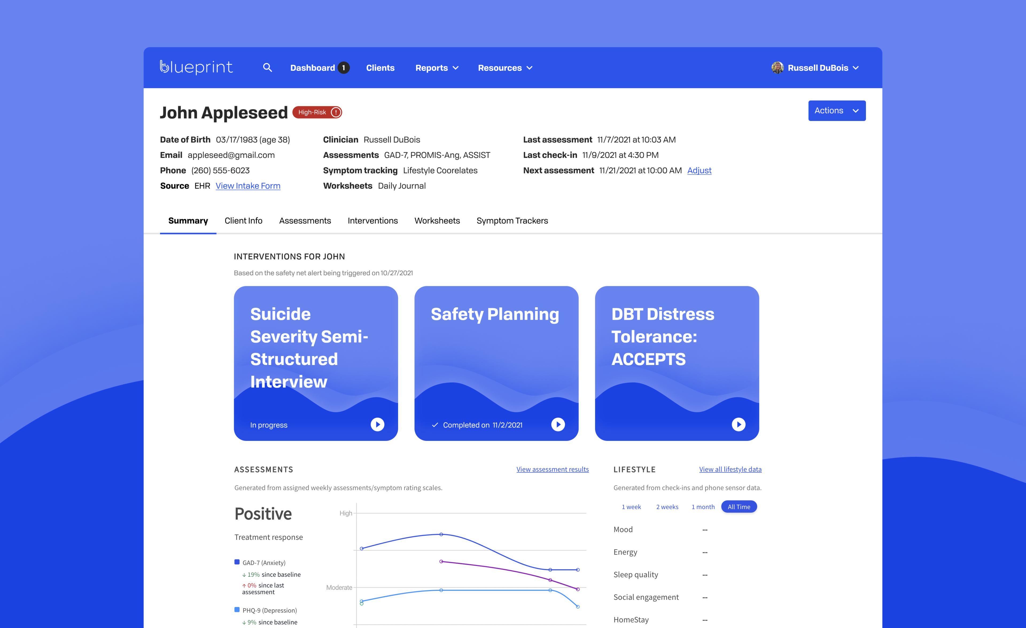The height and width of the screenshot is (628, 1026).
Task: Click the Blueprint logo
Action: 196,68
